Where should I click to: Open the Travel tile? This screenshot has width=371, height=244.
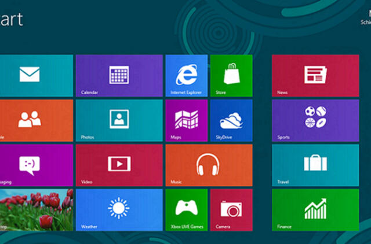pos(315,165)
